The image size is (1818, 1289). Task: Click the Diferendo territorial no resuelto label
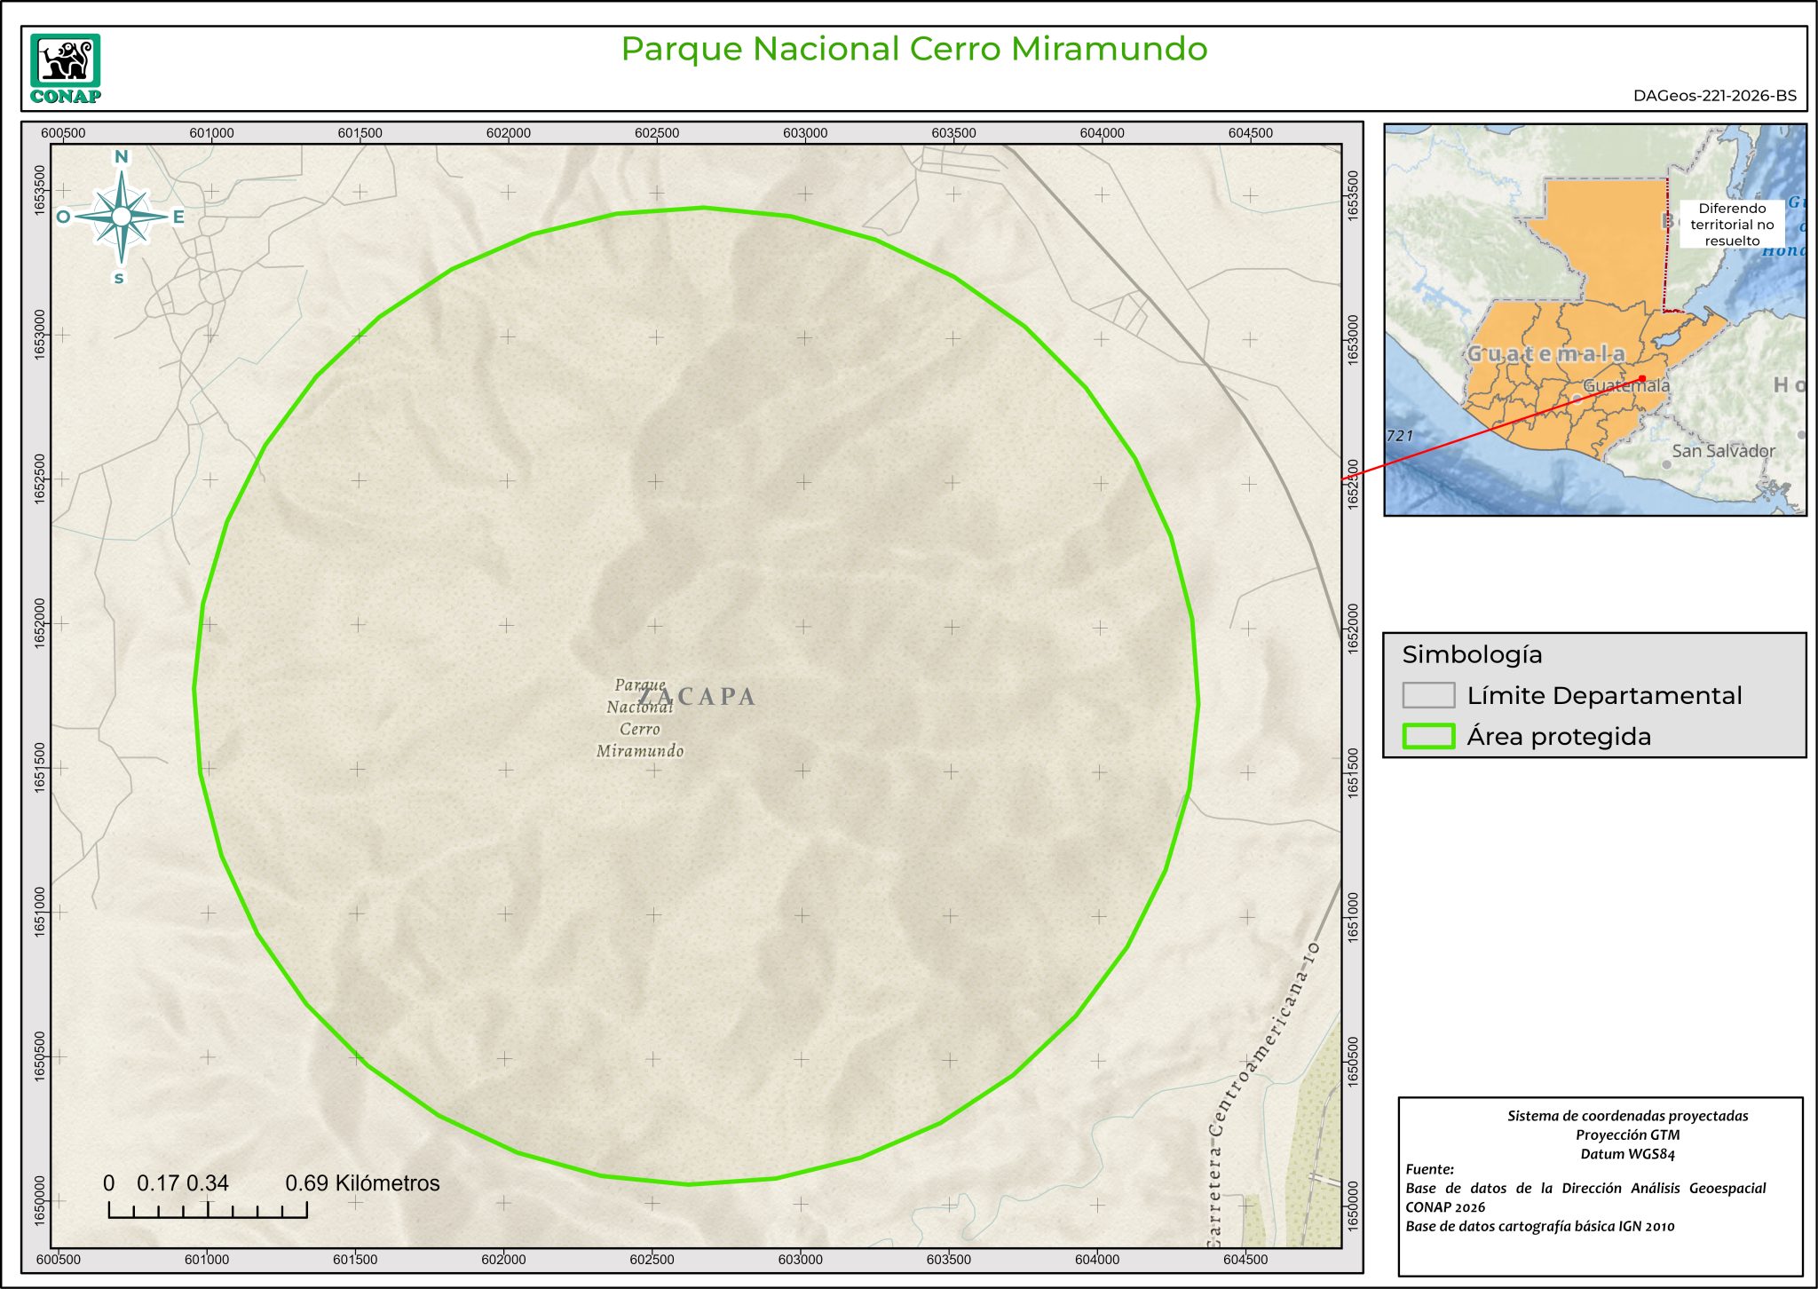[1731, 225]
